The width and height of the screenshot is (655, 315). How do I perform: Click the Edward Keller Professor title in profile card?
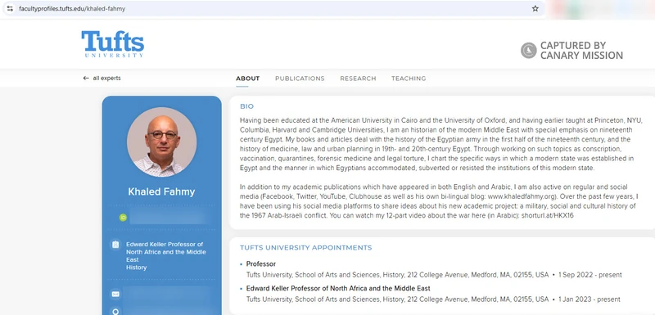(x=166, y=252)
